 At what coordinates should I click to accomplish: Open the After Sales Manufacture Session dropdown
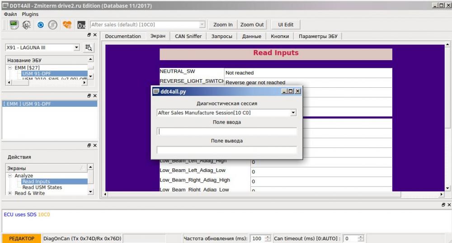coord(293,113)
